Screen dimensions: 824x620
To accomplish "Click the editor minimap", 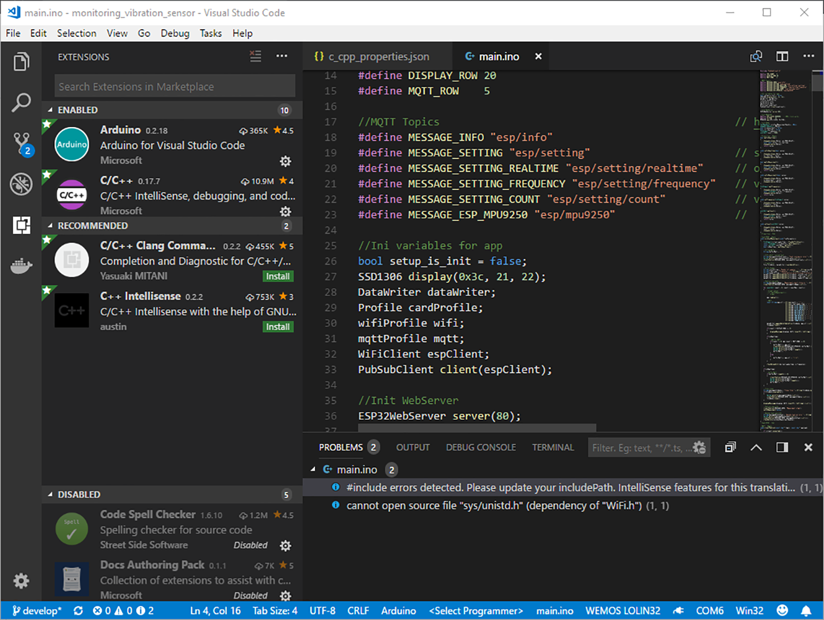I will tap(786, 250).
